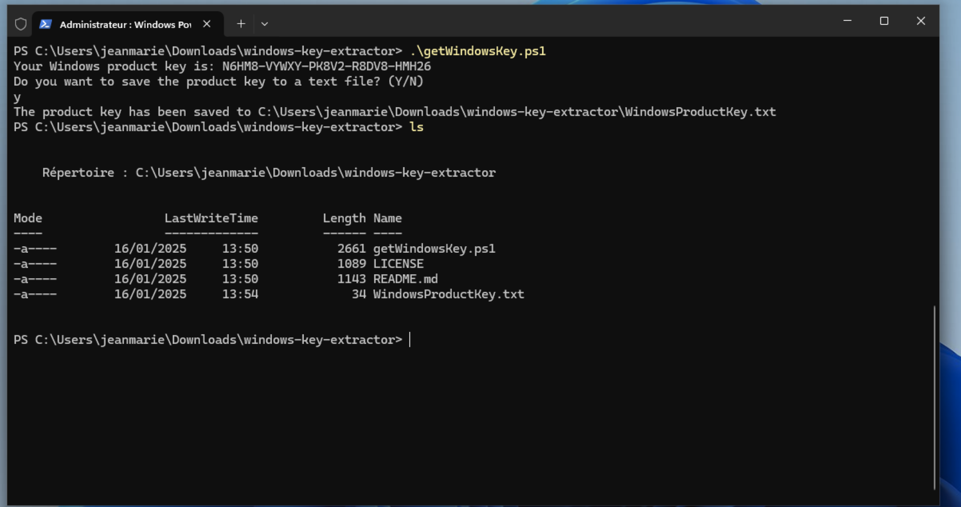Screen dimensions: 961x507
Task: Maximize the terminal window
Action: pyautogui.click(x=884, y=21)
